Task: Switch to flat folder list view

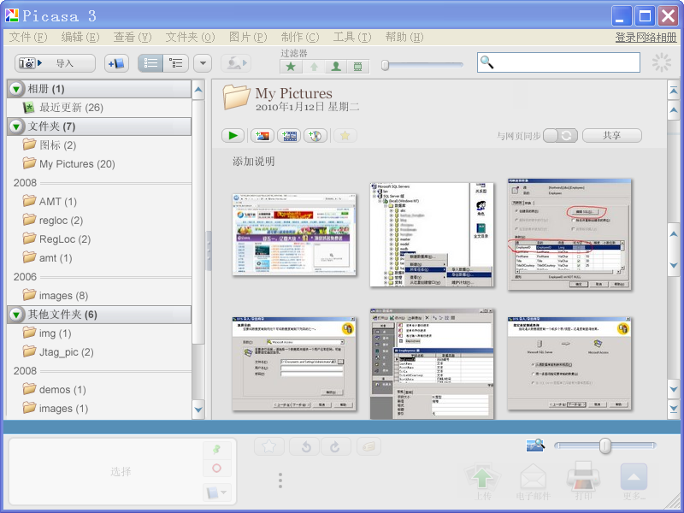Action: (x=151, y=63)
